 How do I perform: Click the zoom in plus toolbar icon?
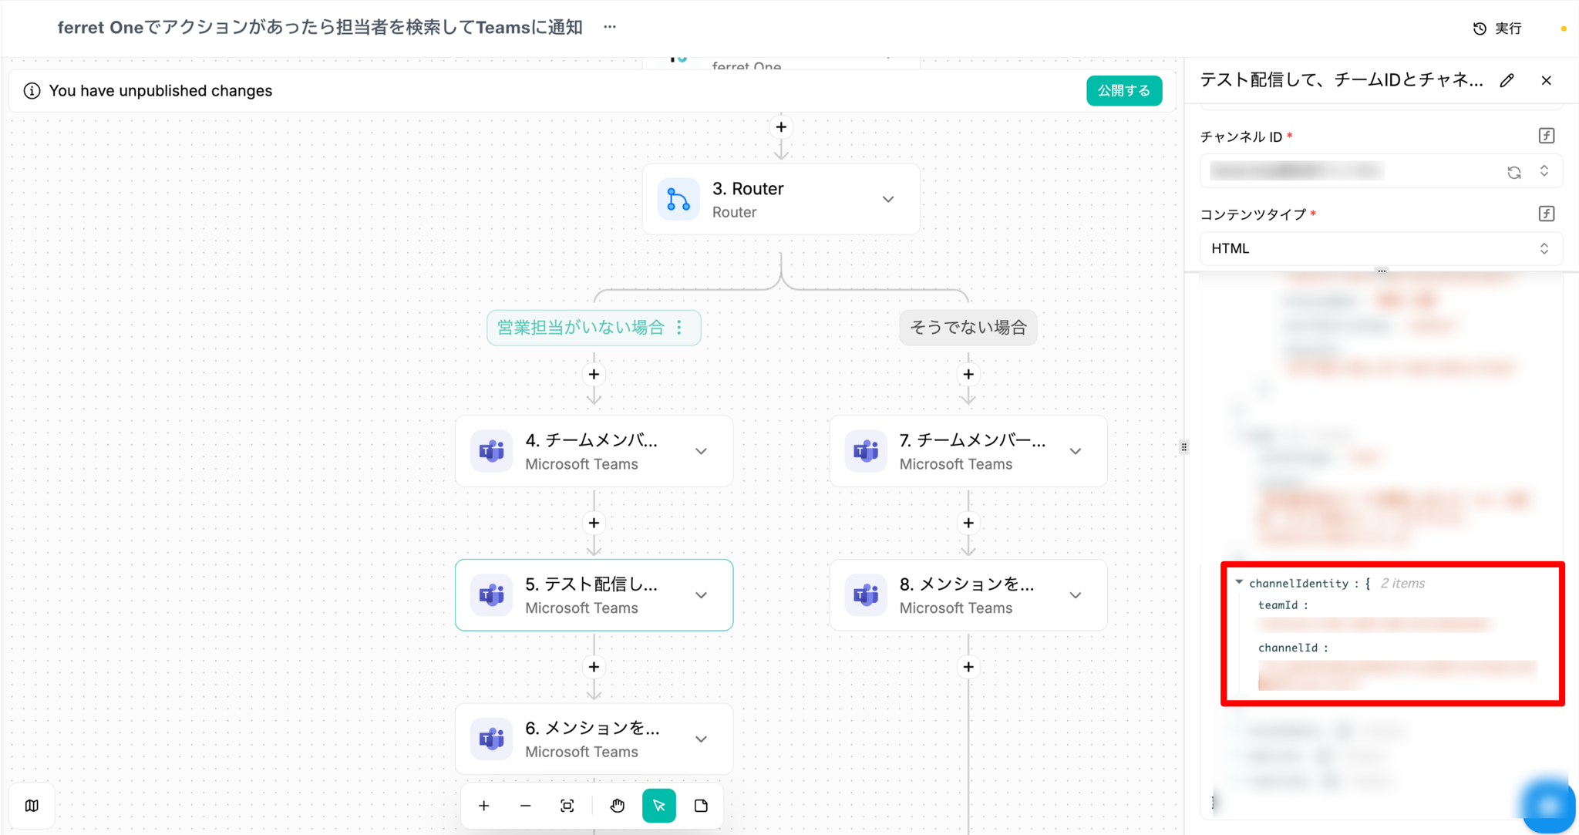pos(483,806)
